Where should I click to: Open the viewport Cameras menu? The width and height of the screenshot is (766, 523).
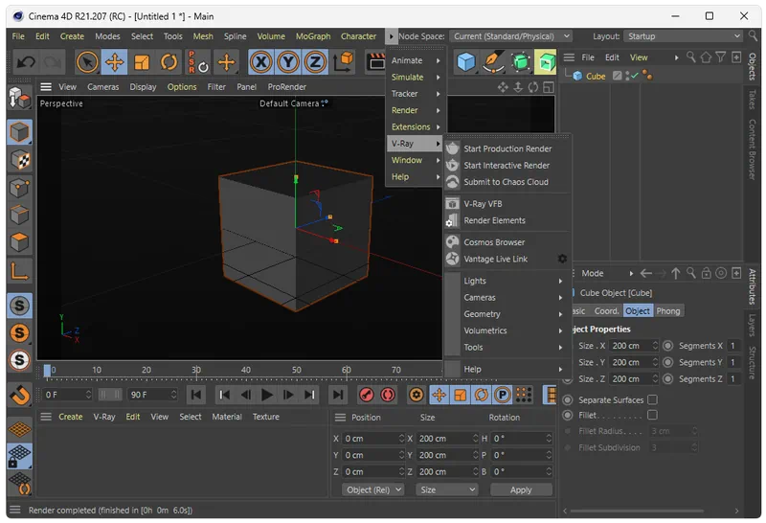coord(103,86)
